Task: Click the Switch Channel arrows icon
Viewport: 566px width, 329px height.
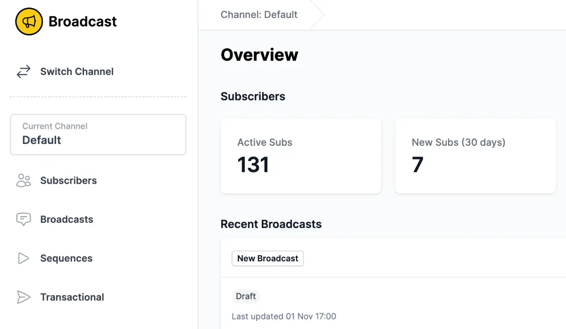Action: coord(24,72)
